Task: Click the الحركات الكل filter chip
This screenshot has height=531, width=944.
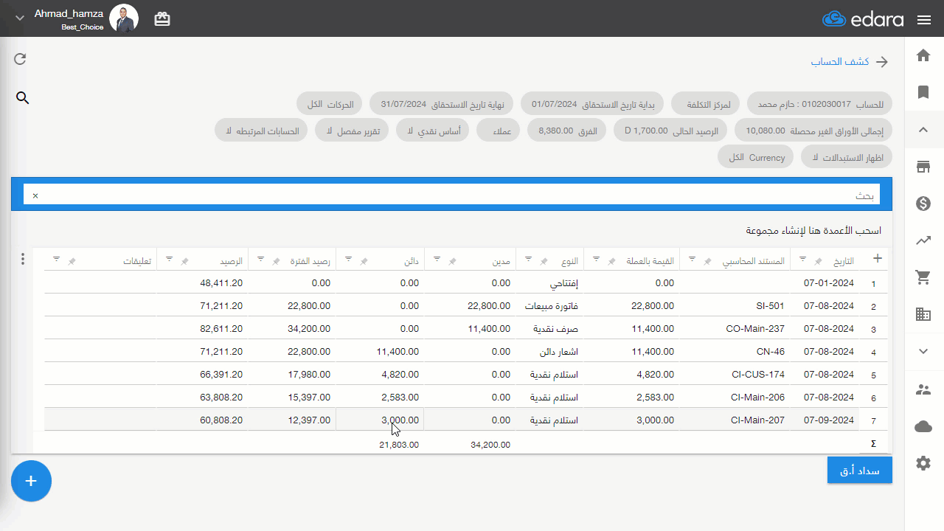Action: pos(330,104)
